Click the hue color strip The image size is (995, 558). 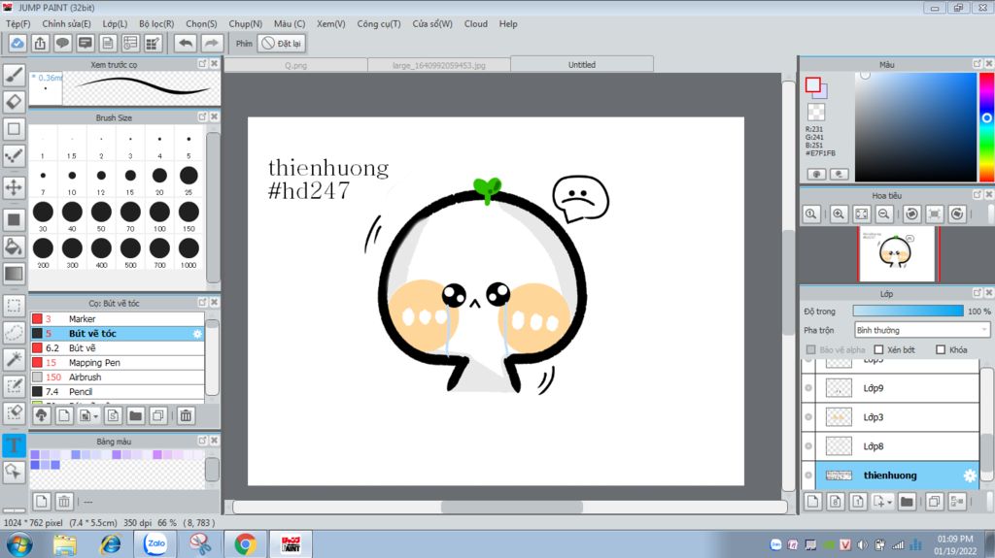(987, 127)
